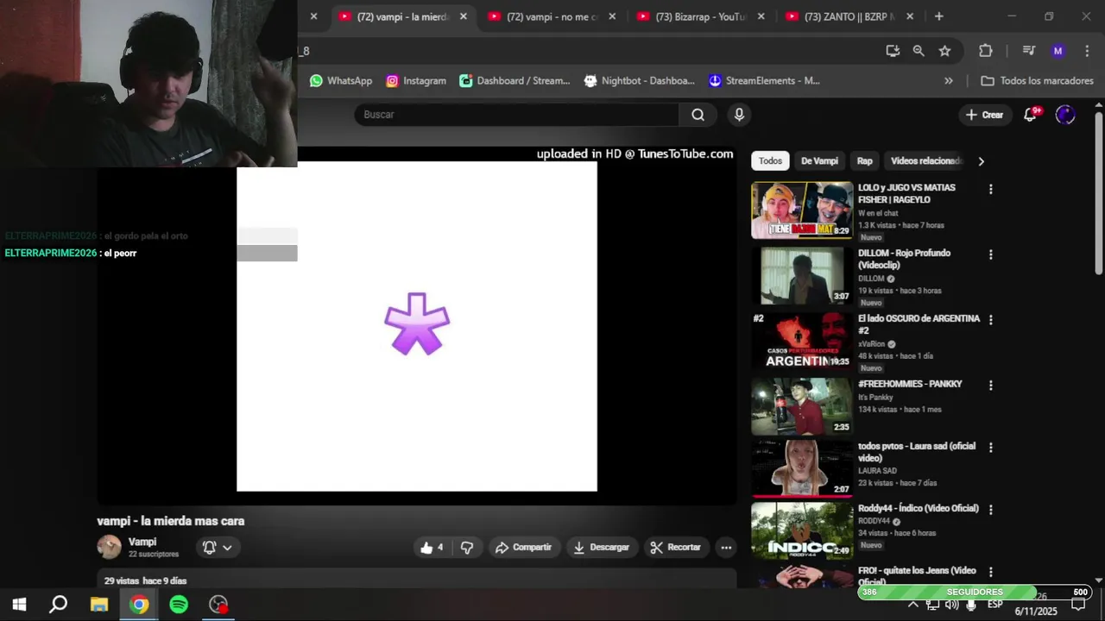
Task: Click the Compartir share button
Action: tap(524, 548)
